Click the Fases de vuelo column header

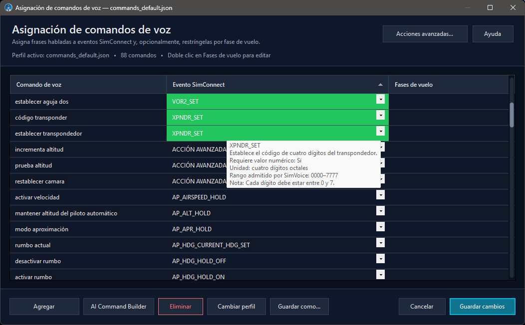(448, 85)
